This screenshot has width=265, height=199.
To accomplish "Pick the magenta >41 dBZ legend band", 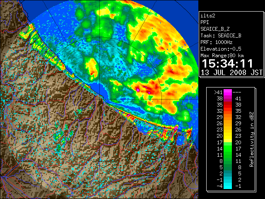I will (228, 92).
